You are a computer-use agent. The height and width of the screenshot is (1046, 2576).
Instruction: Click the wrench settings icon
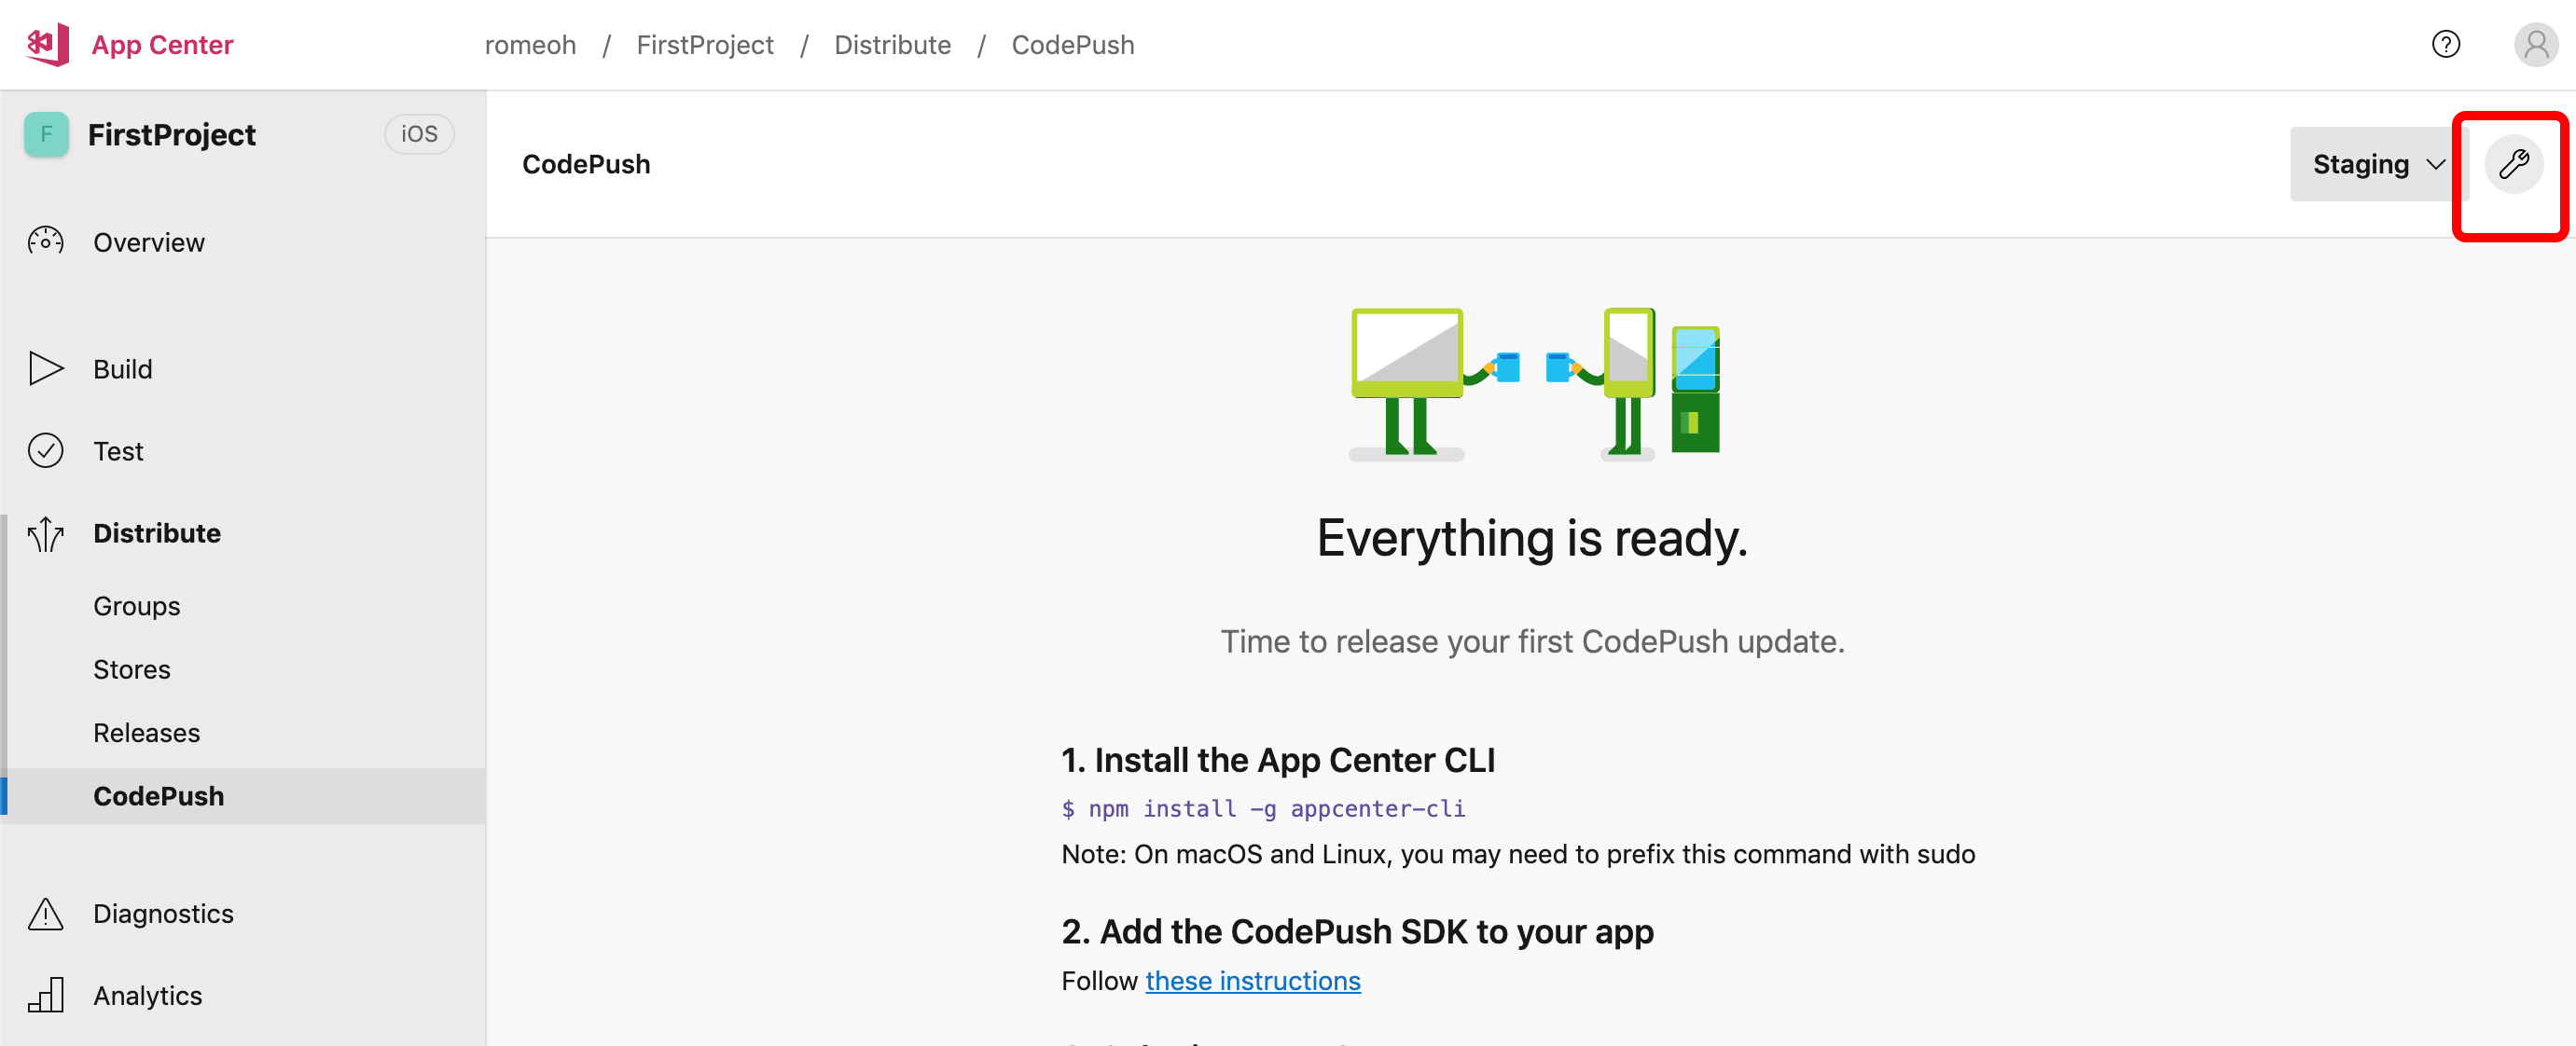tap(2513, 164)
